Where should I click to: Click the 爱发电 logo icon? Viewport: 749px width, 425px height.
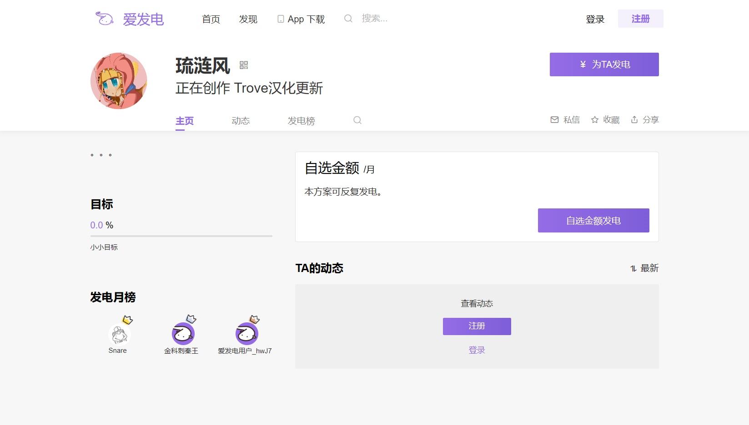[x=105, y=19]
